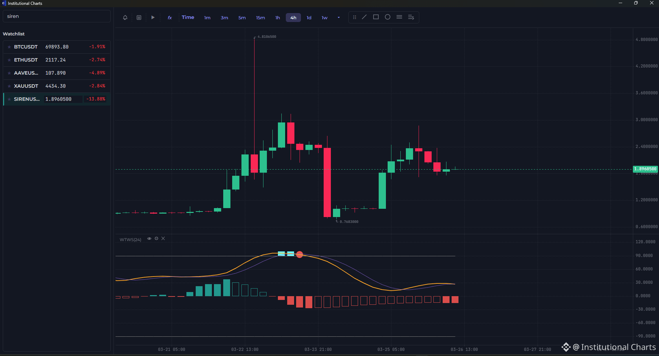Click the -13.88% change for SIRENUS
659x356 pixels.
coord(96,99)
